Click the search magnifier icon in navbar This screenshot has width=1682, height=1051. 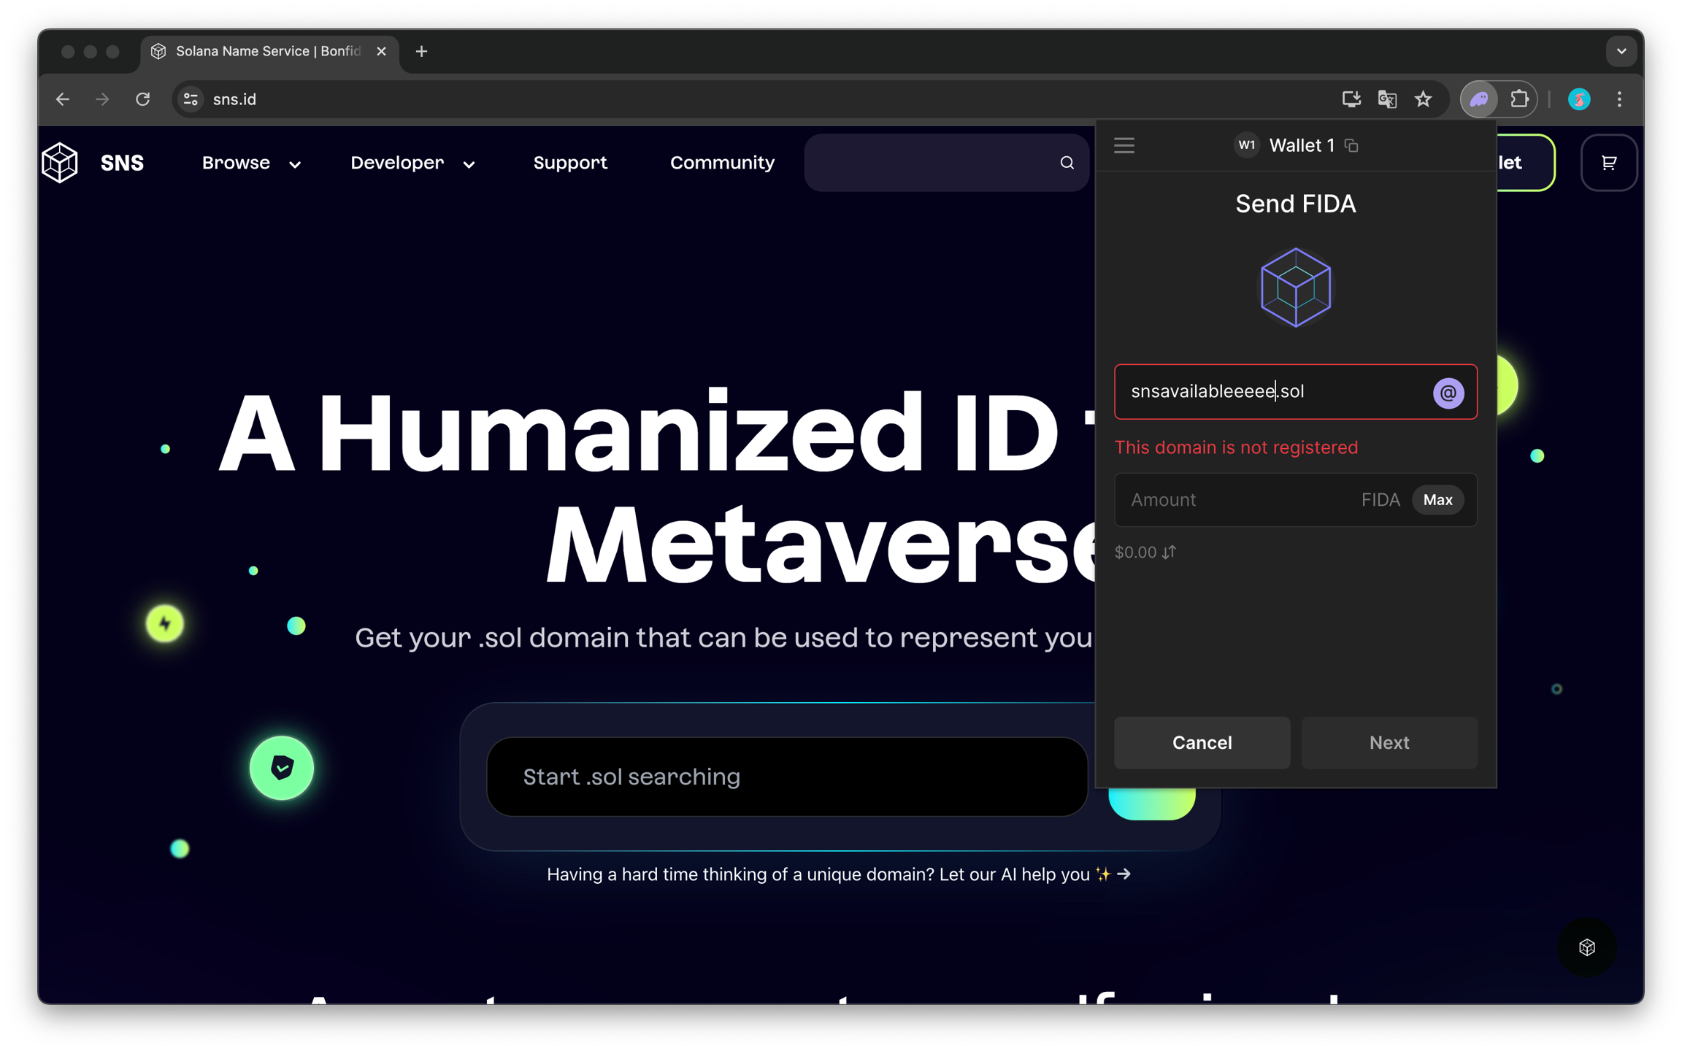click(1067, 163)
